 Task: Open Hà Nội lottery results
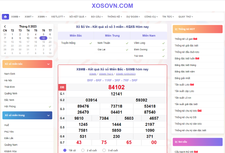[x=8, y=80]
